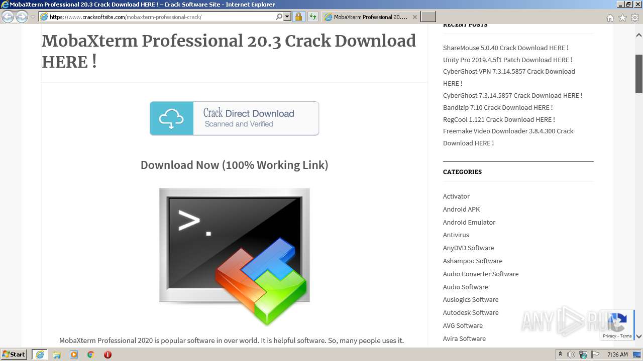The height and width of the screenshot is (361, 643).
Task: Open the AVG Software category
Action: pyautogui.click(x=463, y=325)
